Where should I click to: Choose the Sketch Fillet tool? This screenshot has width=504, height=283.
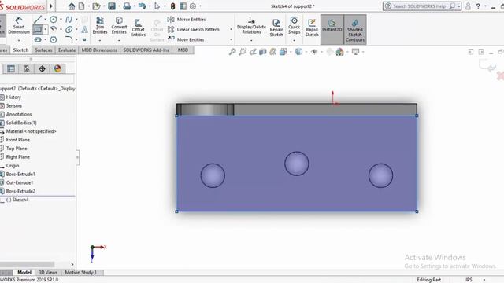tap(69, 40)
